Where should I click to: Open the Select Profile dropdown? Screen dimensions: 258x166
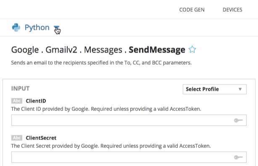[x=215, y=89]
